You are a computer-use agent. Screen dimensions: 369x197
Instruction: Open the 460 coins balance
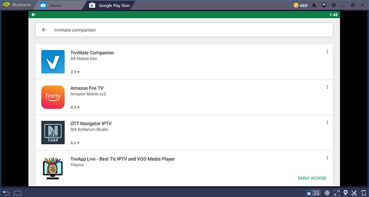pyautogui.click(x=301, y=5)
